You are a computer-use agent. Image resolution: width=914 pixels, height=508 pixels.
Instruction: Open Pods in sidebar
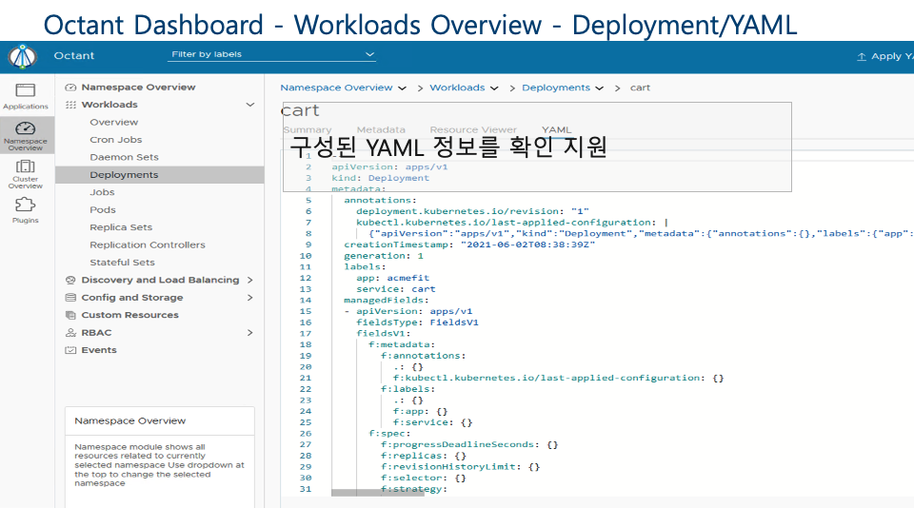point(103,209)
